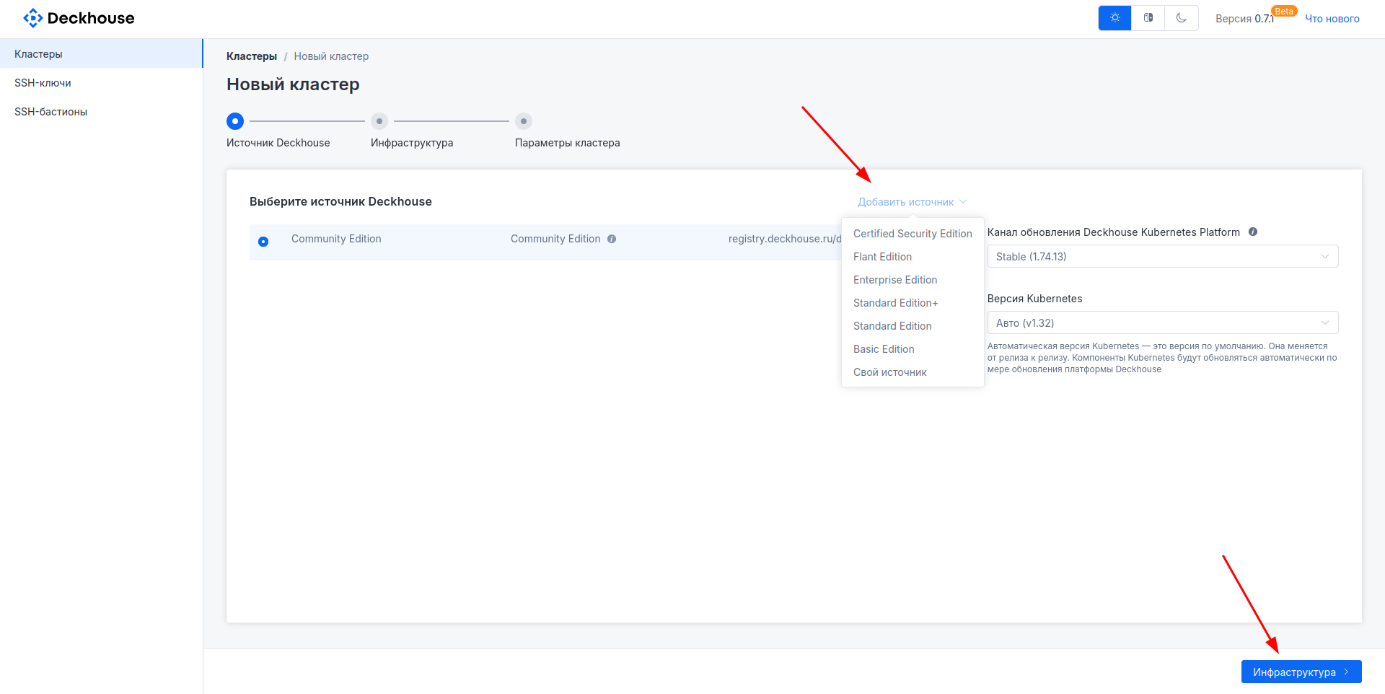Select the system theme icon

click(x=1148, y=18)
